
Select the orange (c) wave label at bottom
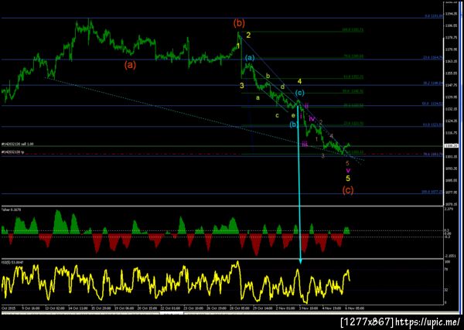348,190
